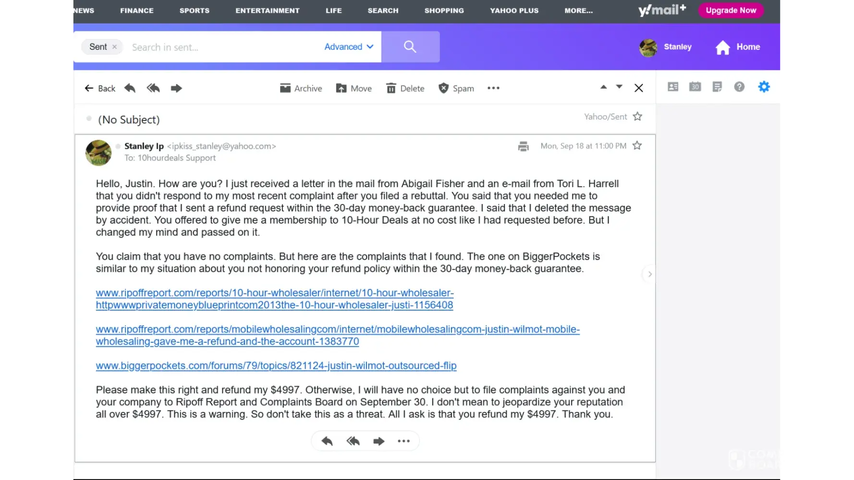Open the Calendar panel icon
854x480 pixels.
pos(695,87)
